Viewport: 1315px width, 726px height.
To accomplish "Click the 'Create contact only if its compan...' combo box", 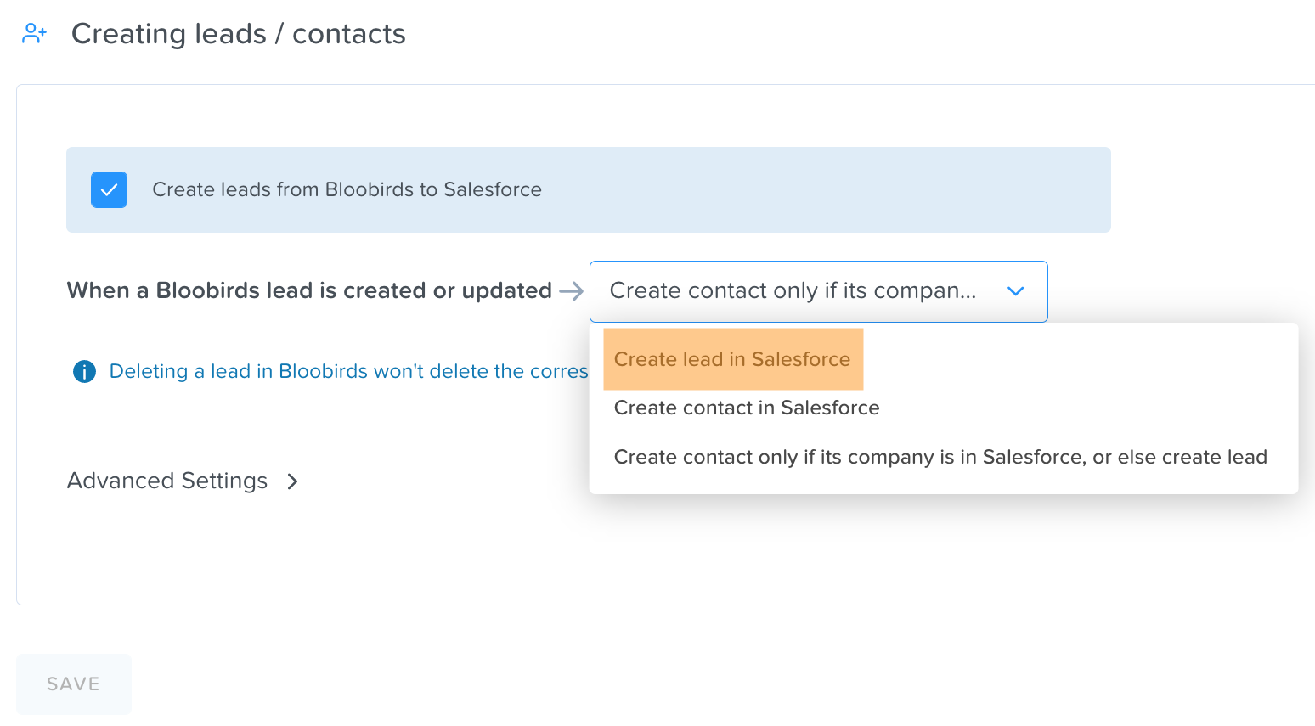I will click(819, 291).
